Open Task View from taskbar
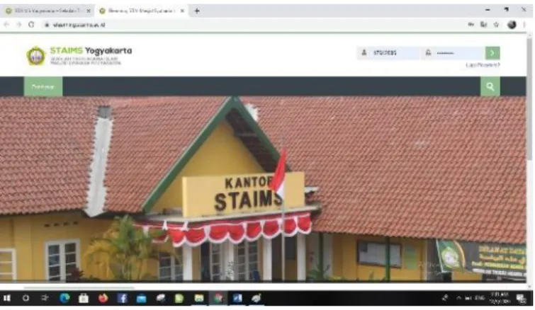 (45, 299)
